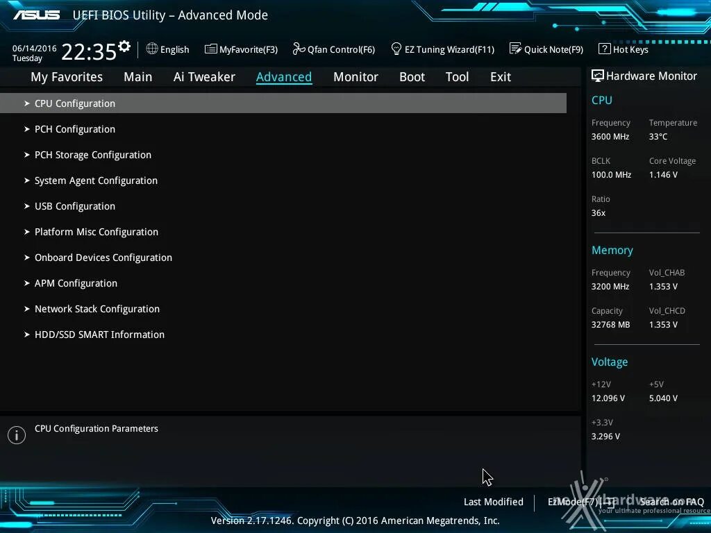The height and width of the screenshot is (533, 711).
Task: Click memory capacity 32768 MB
Action: 611,325
